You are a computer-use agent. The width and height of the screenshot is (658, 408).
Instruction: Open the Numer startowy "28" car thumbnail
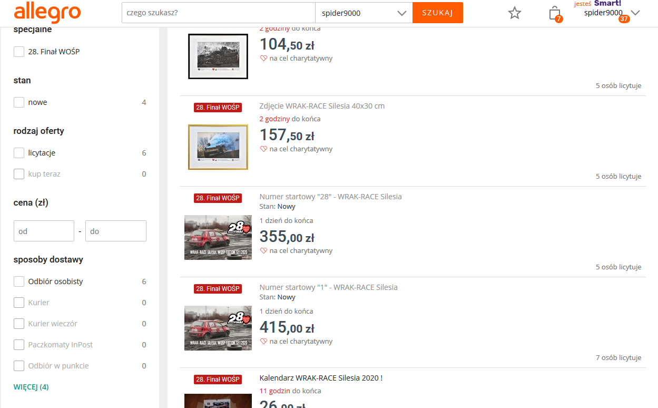pos(218,237)
